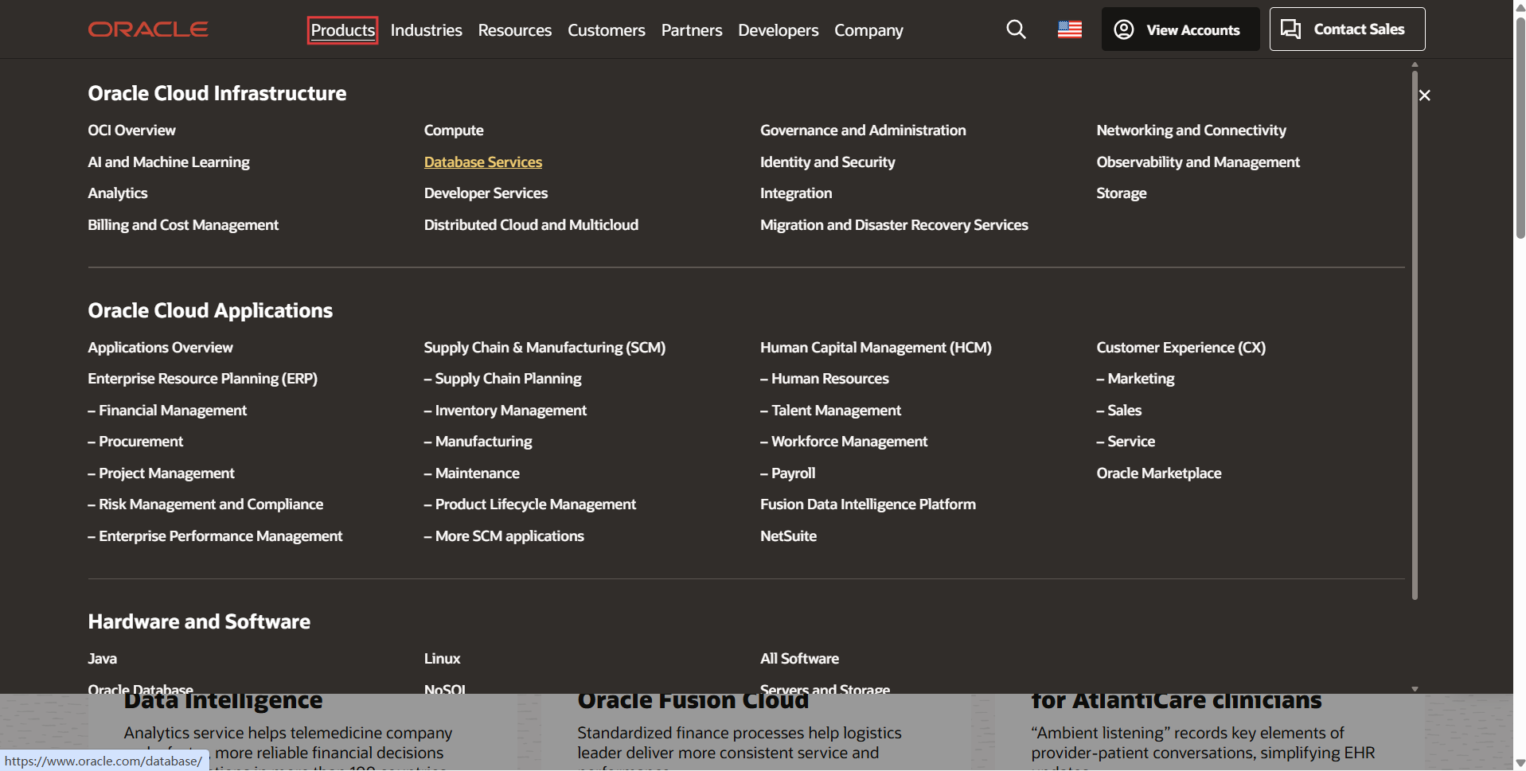Open Customer Experience (CX)
The width and height of the screenshot is (1526, 771).
point(1181,348)
